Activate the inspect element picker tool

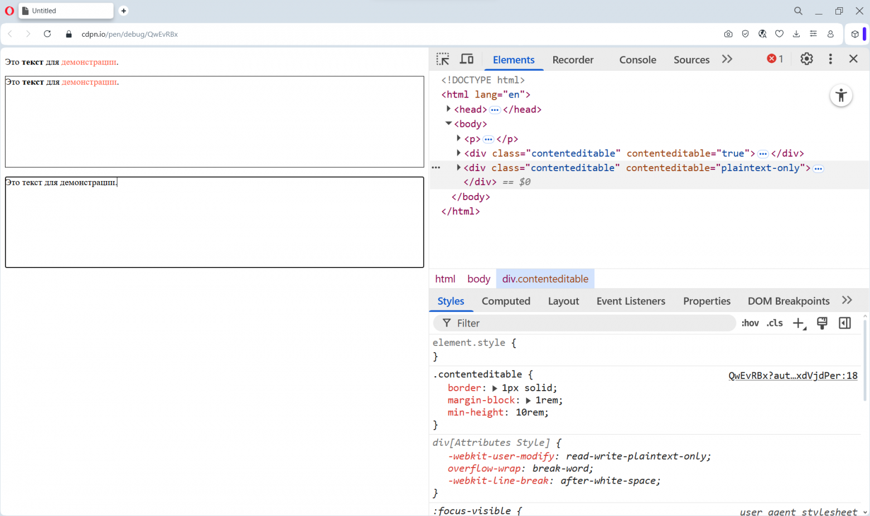(x=443, y=59)
